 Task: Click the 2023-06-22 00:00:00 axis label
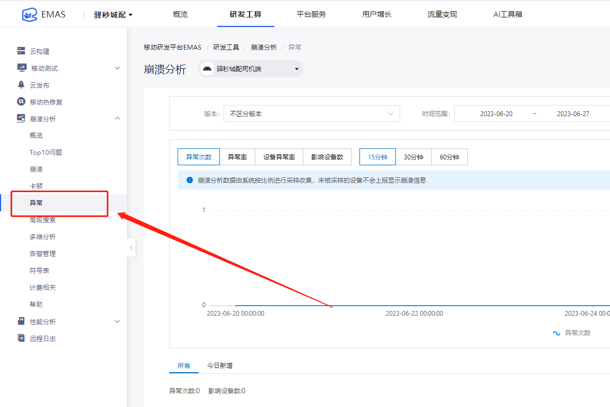414,314
